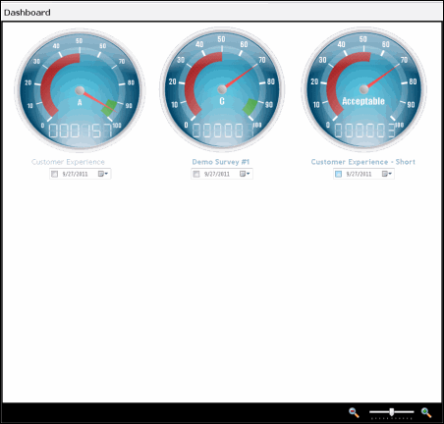Open the Customer Experience - Short link
The image size is (444, 424).
click(363, 162)
